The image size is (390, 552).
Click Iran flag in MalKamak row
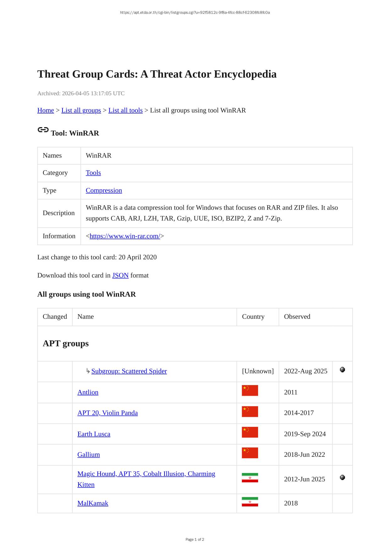click(x=250, y=502)
